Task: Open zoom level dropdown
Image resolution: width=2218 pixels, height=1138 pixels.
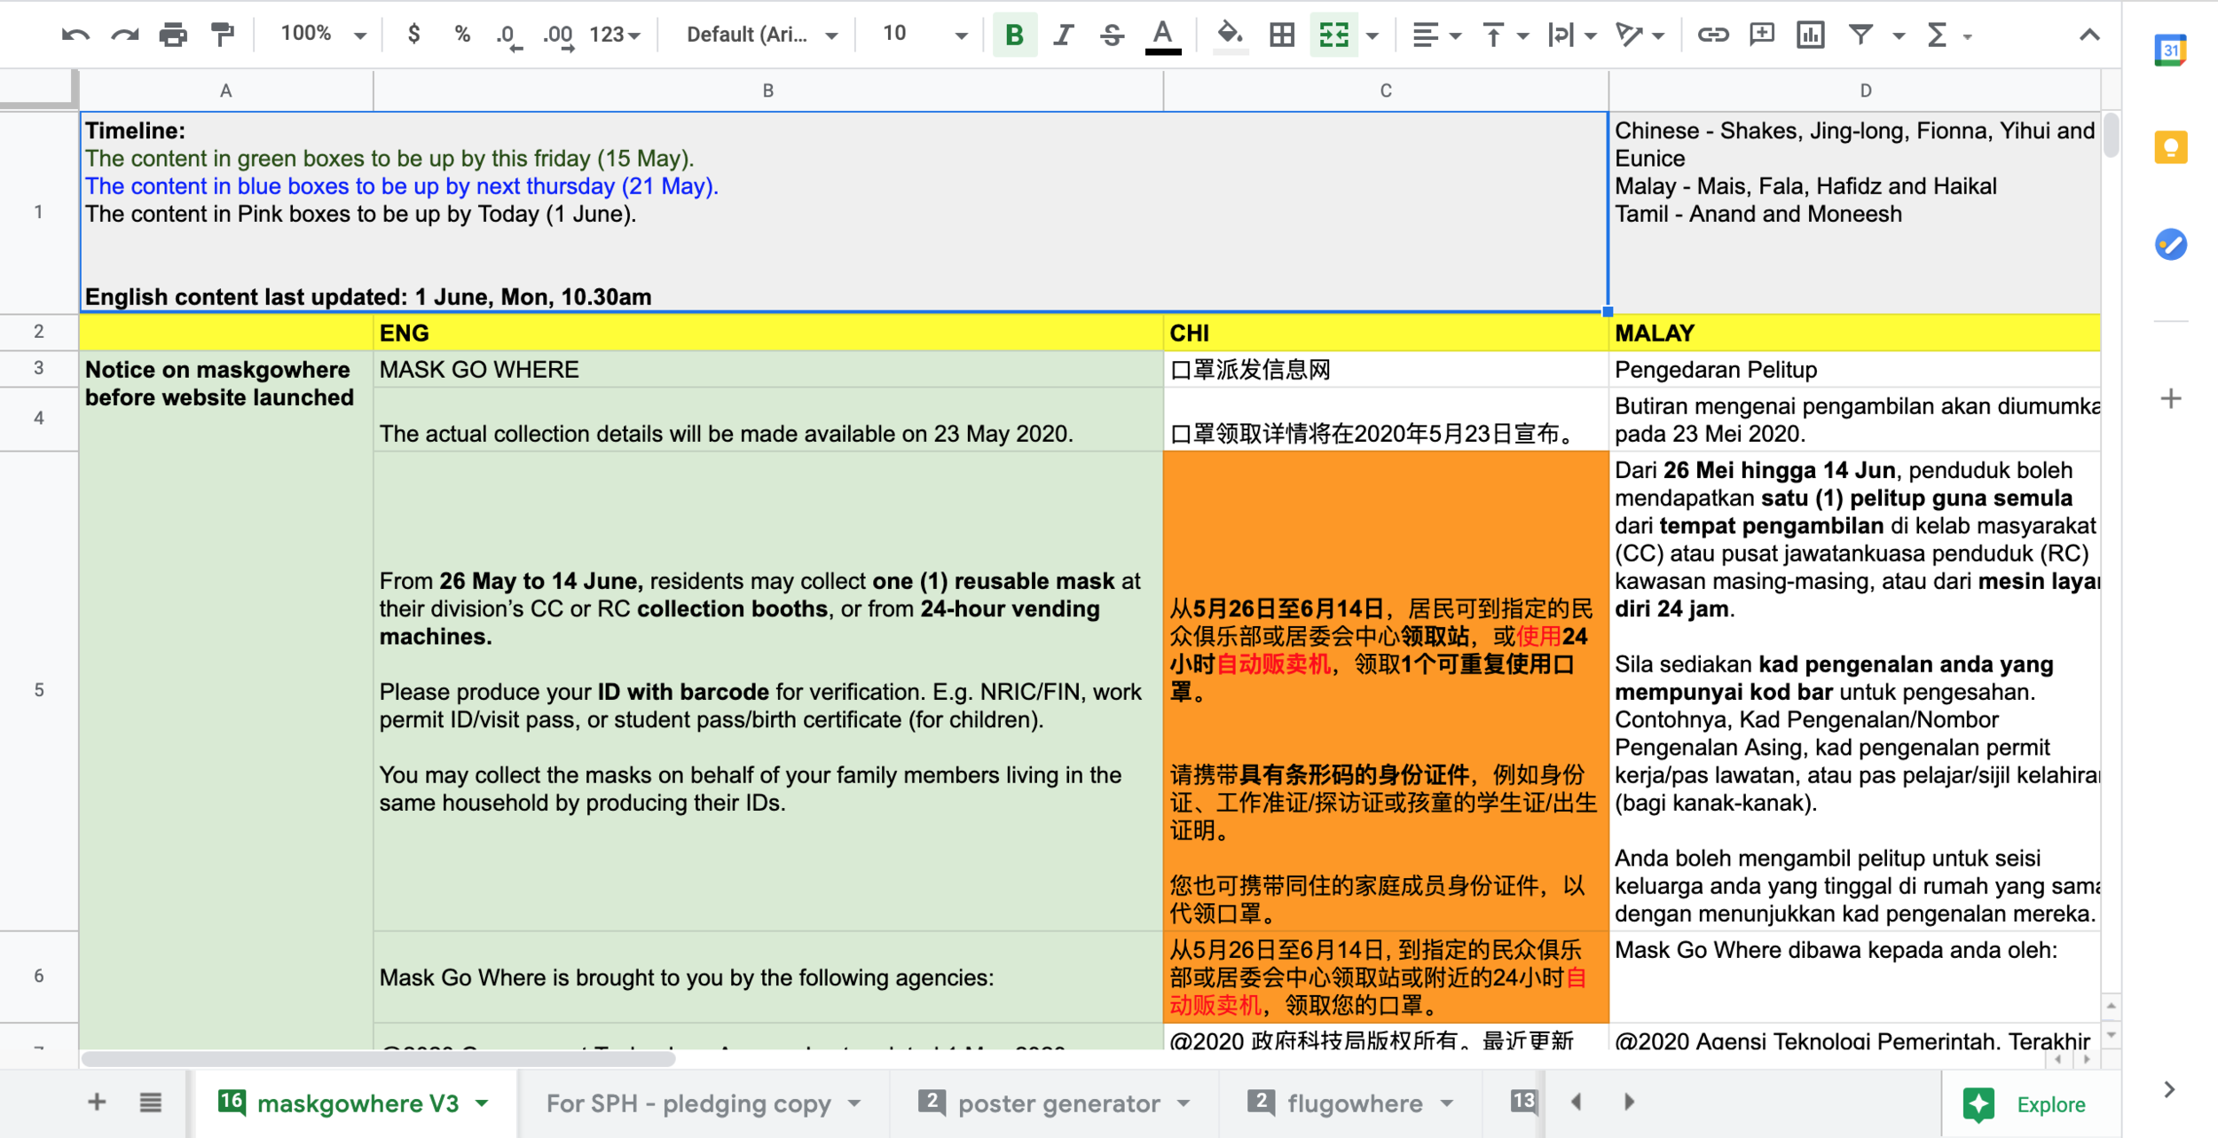Action: pos(323,35)
